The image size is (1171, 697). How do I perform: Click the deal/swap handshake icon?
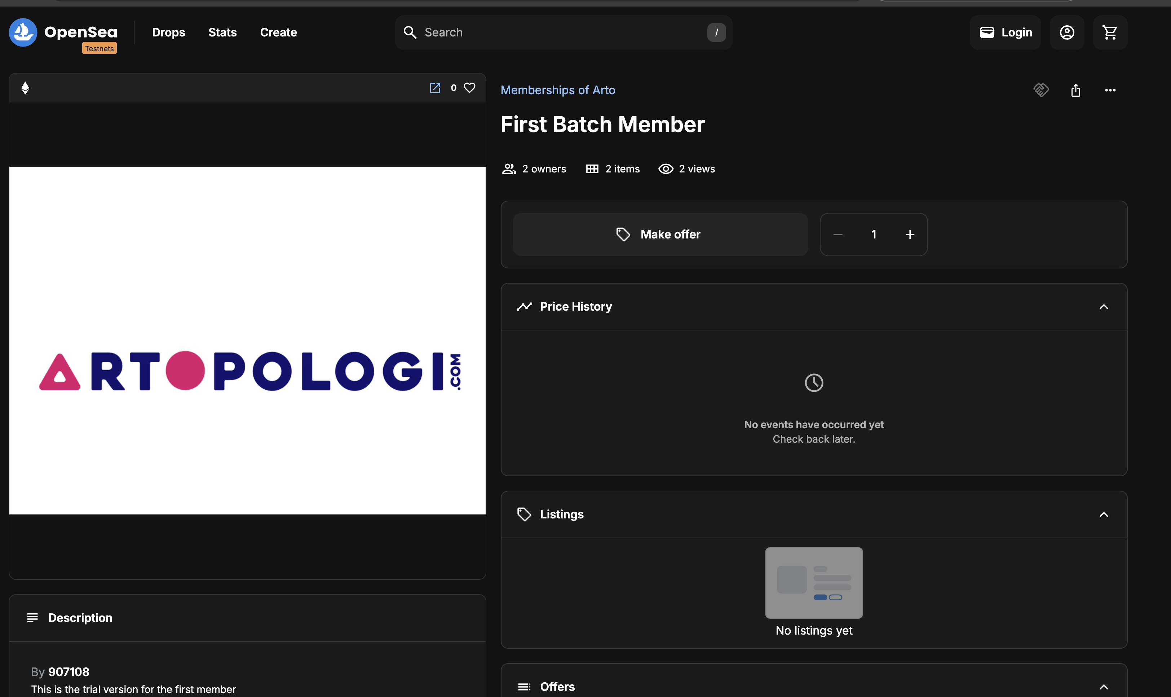click(1041, 90)
